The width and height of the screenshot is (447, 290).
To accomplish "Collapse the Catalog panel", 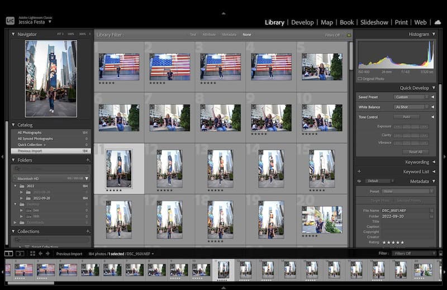I will coord(13,125).
